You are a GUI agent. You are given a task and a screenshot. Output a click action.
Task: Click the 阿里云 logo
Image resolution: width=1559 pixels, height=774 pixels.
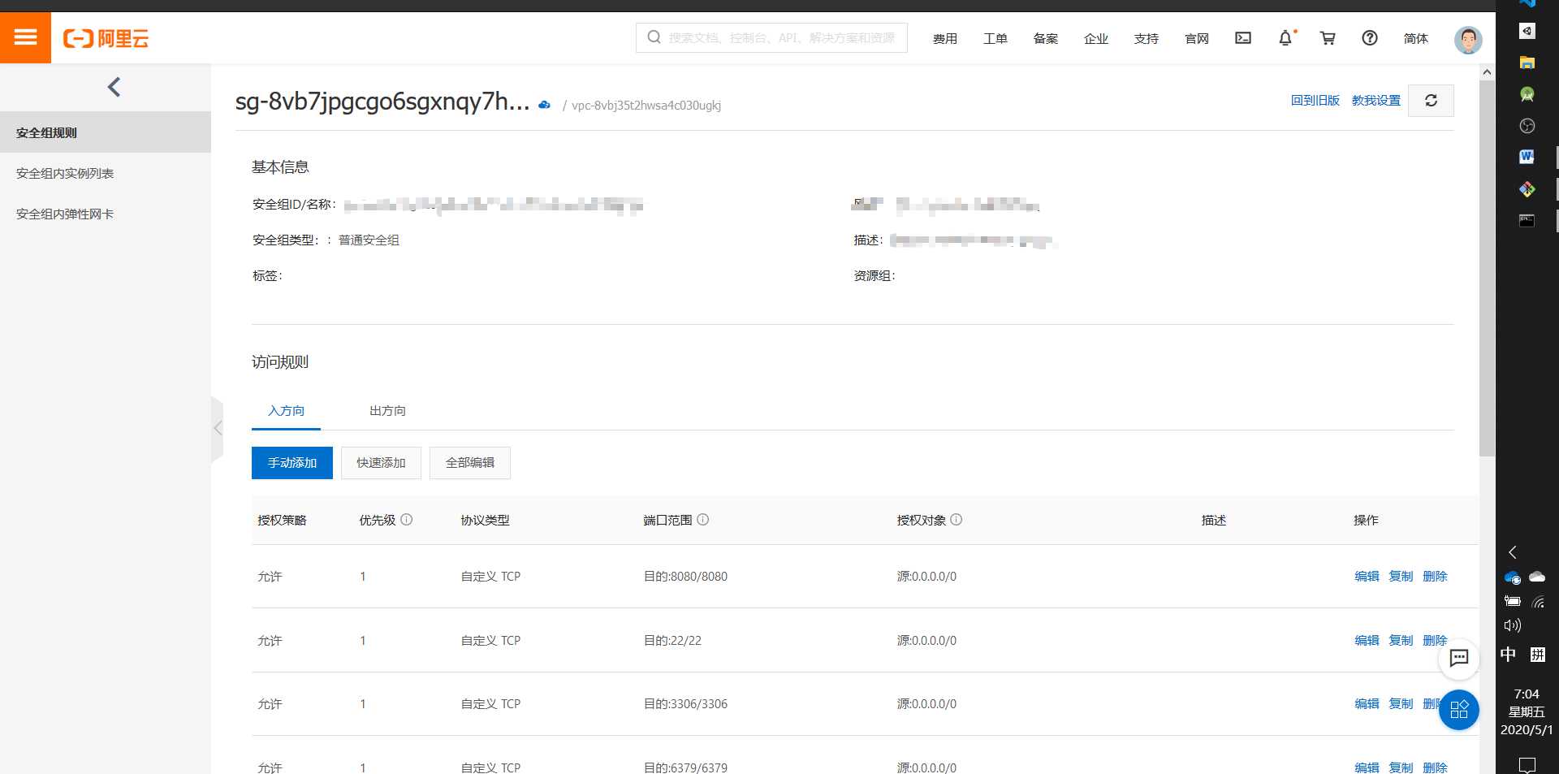coord(106,38)
